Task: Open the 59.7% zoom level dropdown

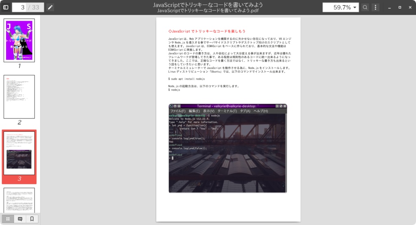Action: pos(341,7)
